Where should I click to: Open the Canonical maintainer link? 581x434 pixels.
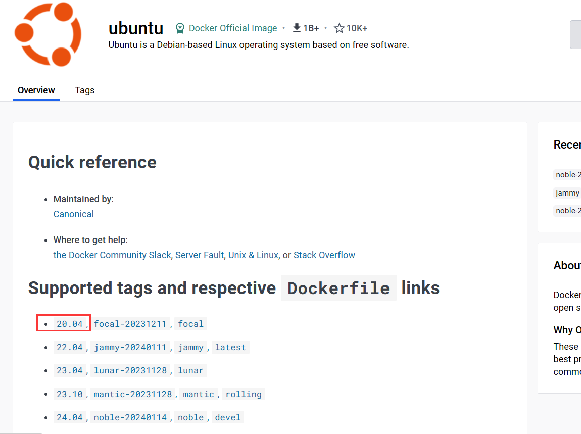(x=74, y=214)
